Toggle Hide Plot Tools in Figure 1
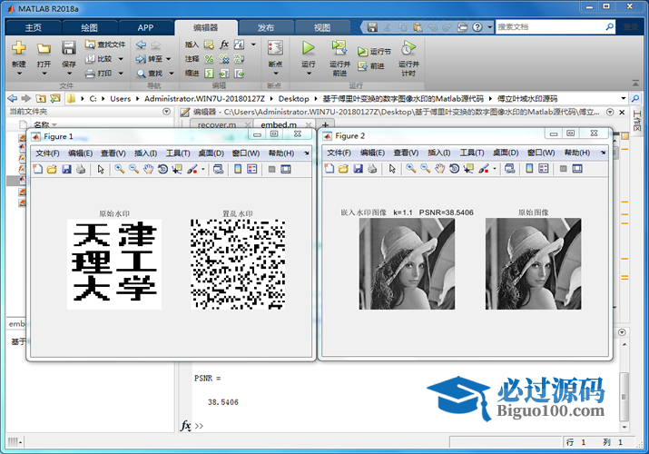Screen dimensions: 649x454 click(x=271, y=169)
